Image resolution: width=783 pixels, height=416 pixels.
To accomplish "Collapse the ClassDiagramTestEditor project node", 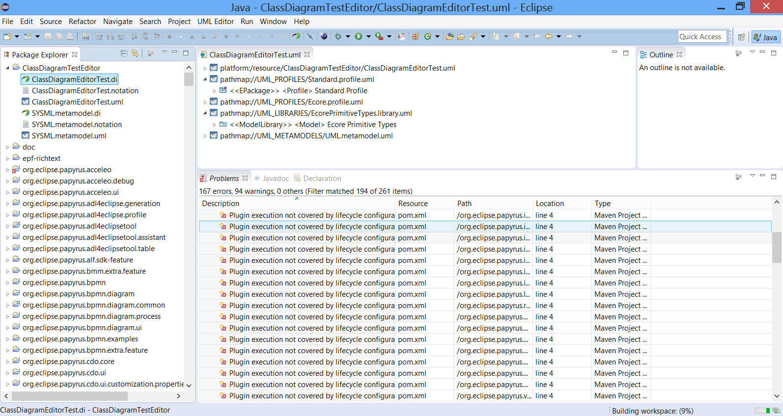I will pos(7,68).
